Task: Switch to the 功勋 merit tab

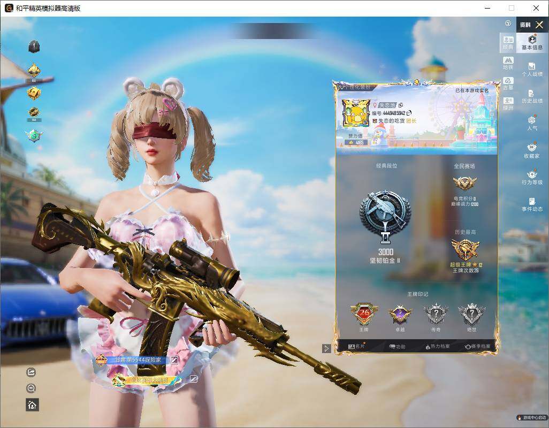Action: tap(397, 347)
